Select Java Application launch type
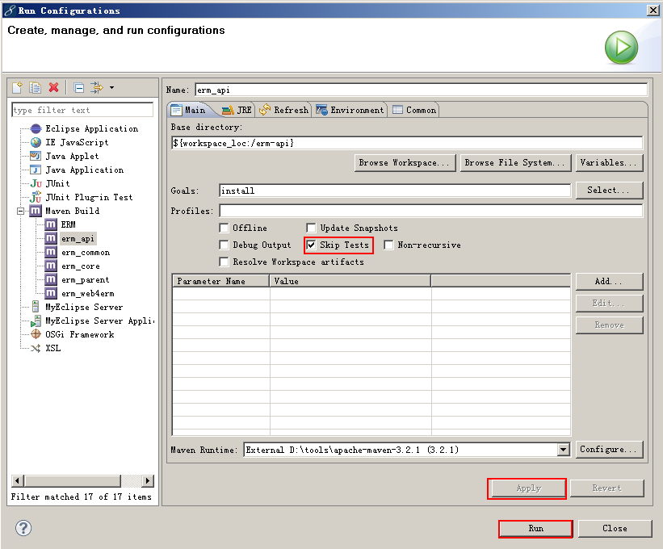Image resolution: width=663 pixels, height=549 pixels. tap(84, 170)
